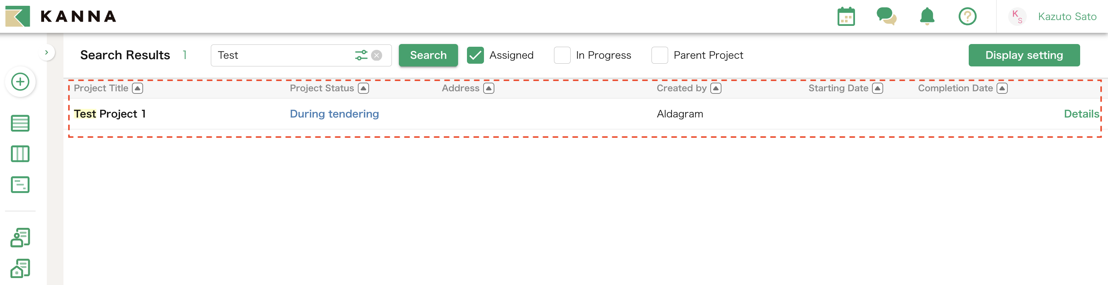Image resolution: width=1108 pixels, height=285 pixels.
Task: Enable the Parent Project filter
Action: pyautogui.click(x=659, y=55)
